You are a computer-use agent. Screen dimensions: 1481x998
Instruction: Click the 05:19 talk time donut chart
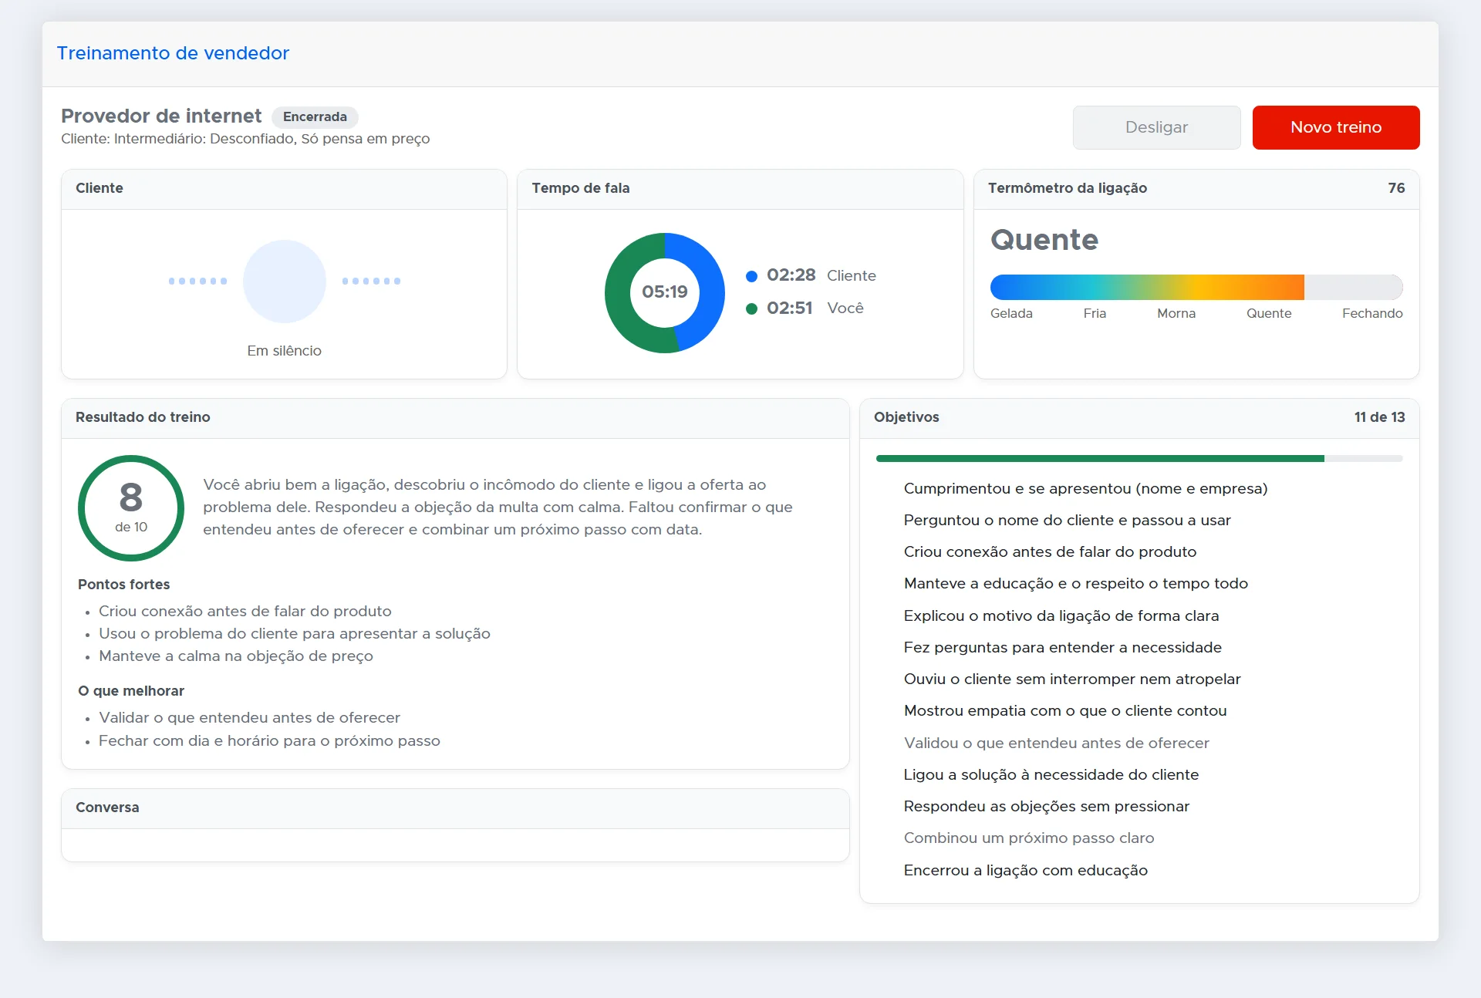coord(665,292)
